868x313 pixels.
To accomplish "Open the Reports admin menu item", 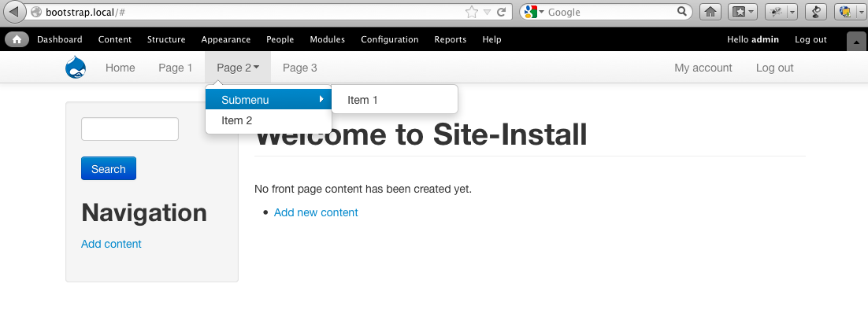I will pos(450,39).
